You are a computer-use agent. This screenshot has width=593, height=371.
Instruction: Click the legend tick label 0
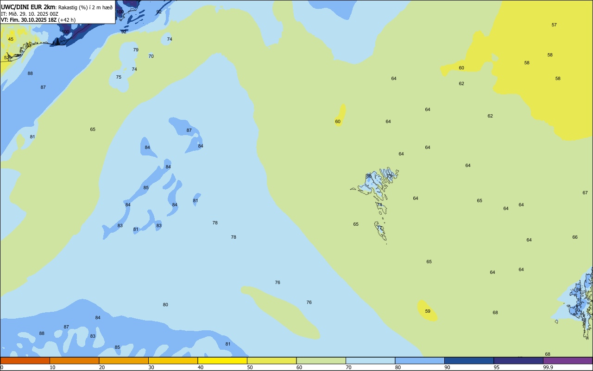[x=2, y=367]
